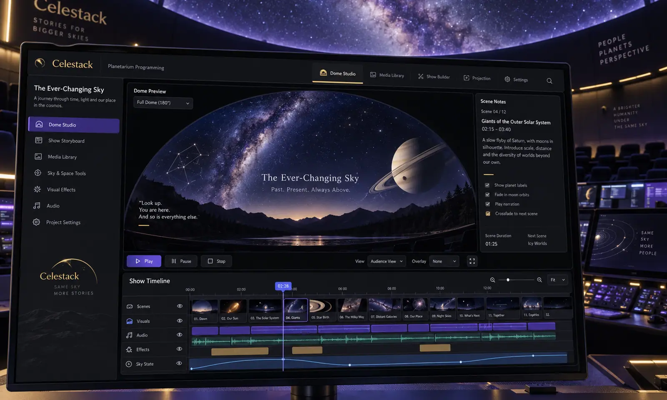Hide the Sky State track eye icon

pos(179,363)
